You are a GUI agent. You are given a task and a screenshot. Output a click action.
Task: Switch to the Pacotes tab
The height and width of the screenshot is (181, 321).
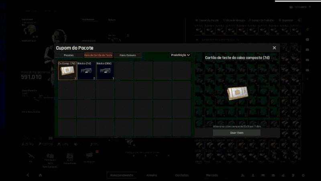click(x=69, y=55)
